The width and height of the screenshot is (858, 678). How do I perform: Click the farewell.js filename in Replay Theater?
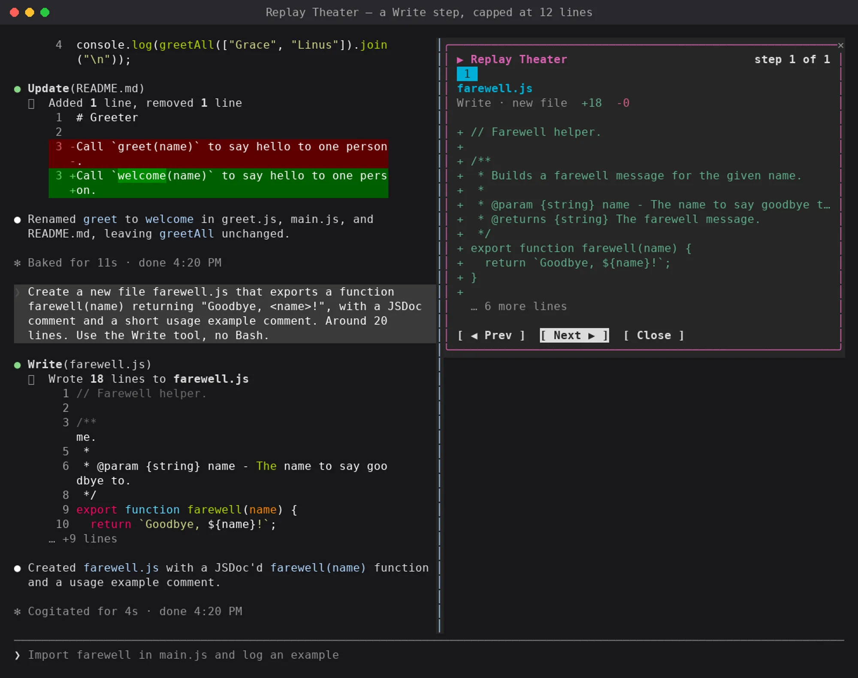495,88
